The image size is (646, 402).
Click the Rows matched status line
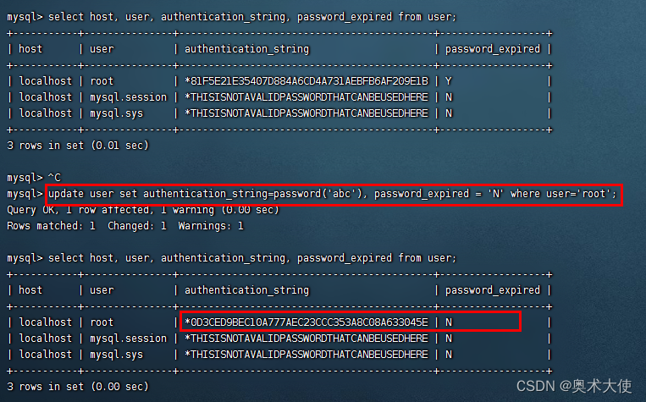pos(125,226)
